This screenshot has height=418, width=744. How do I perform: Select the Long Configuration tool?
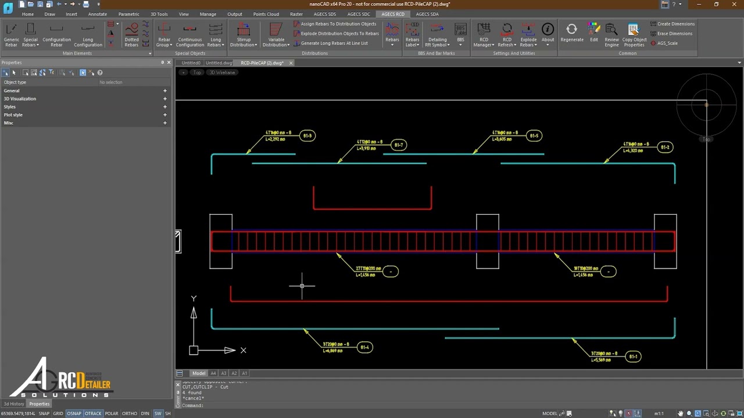(x=88, y=35)
